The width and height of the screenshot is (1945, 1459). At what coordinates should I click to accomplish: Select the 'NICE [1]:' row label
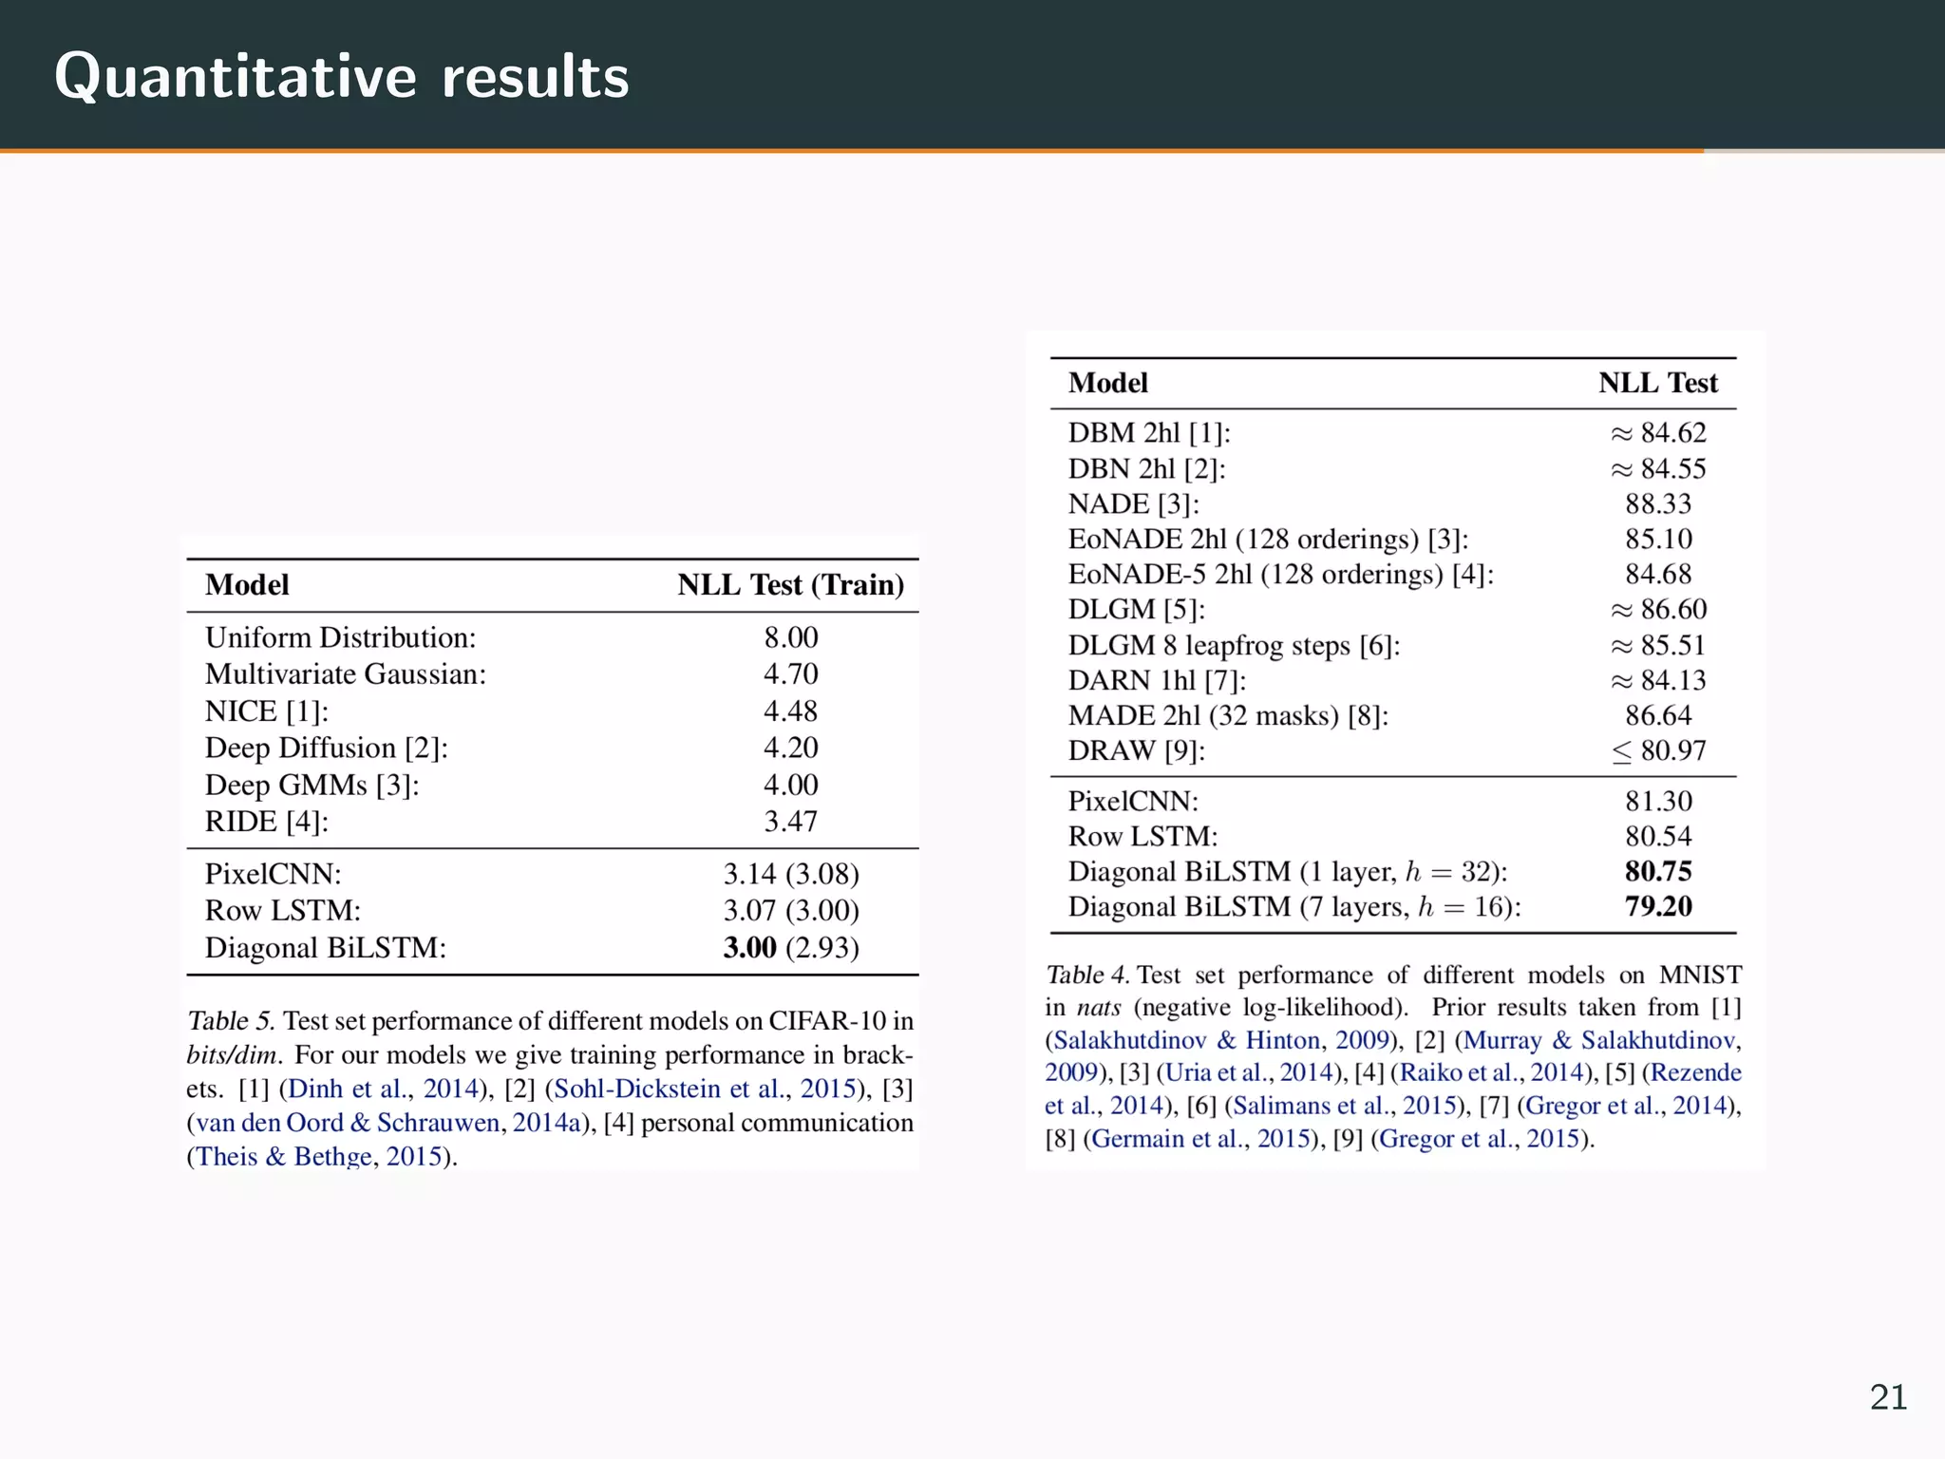pos(267,711)
